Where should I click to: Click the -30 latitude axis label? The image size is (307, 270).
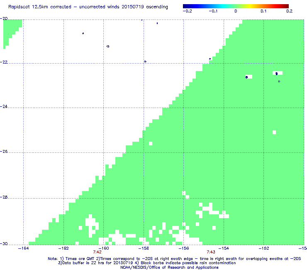[4, 243]
